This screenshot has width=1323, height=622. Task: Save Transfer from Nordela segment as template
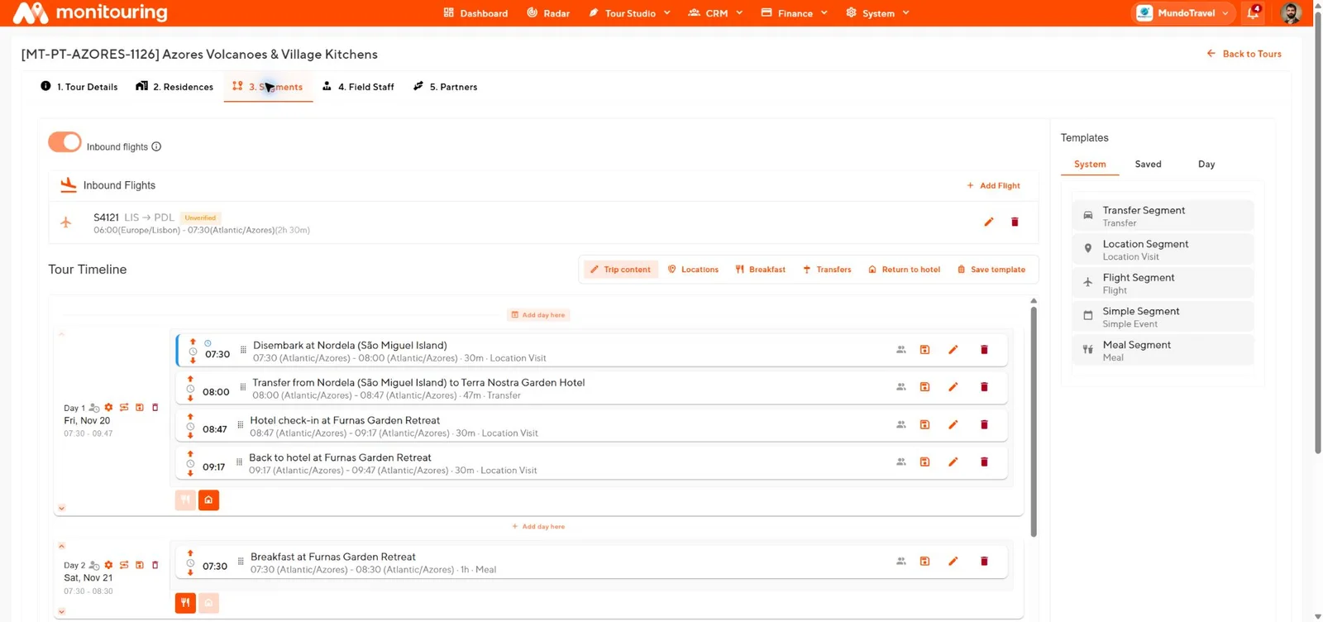click(924, 387)
